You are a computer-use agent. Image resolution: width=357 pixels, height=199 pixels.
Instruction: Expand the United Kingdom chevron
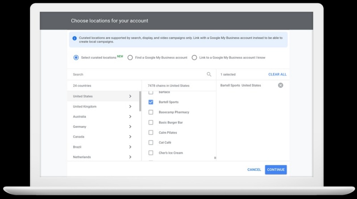pos(130,106)
